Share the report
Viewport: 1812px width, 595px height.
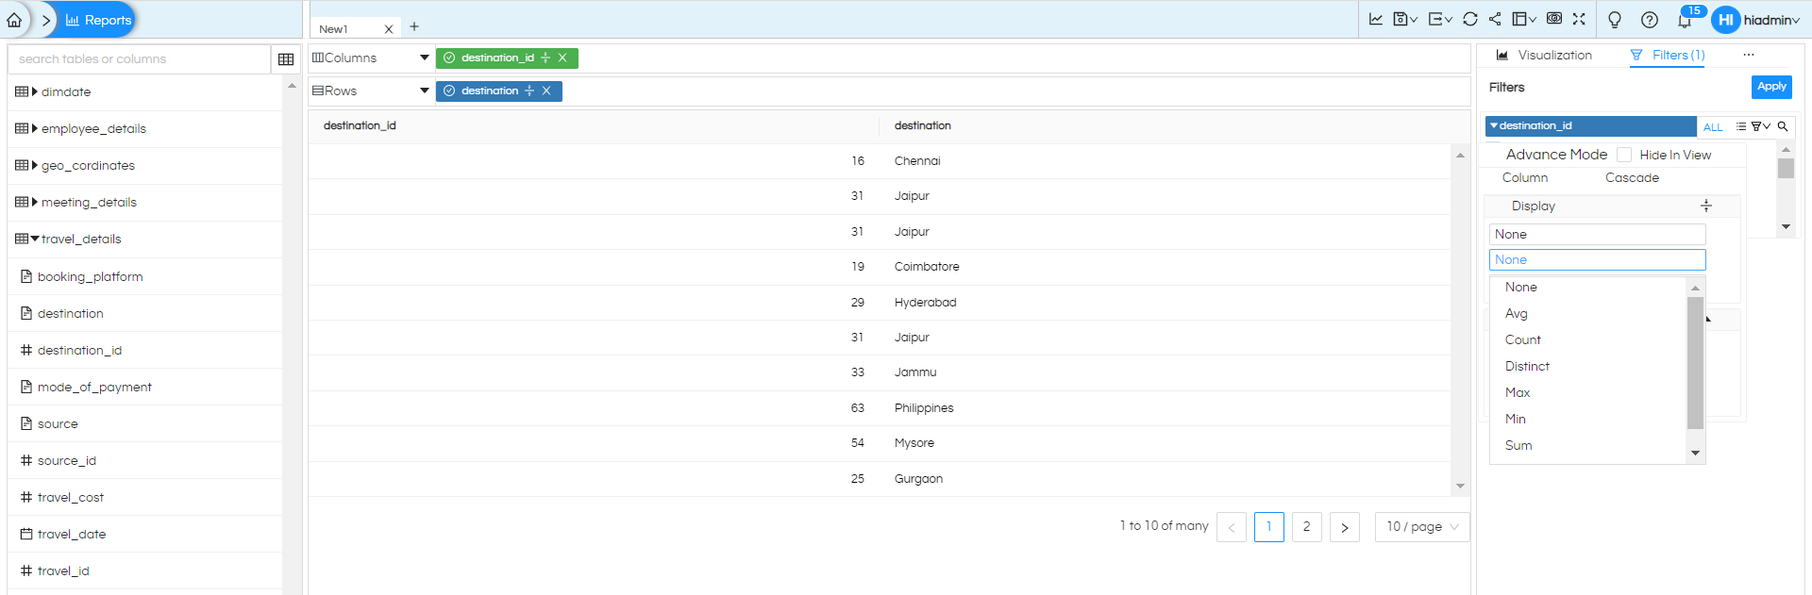pos(1495,19)
